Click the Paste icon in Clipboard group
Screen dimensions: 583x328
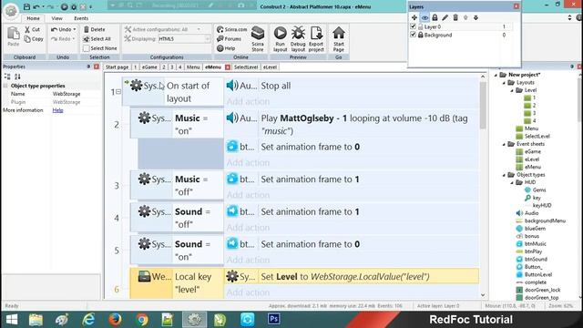[x=14, y=34]
